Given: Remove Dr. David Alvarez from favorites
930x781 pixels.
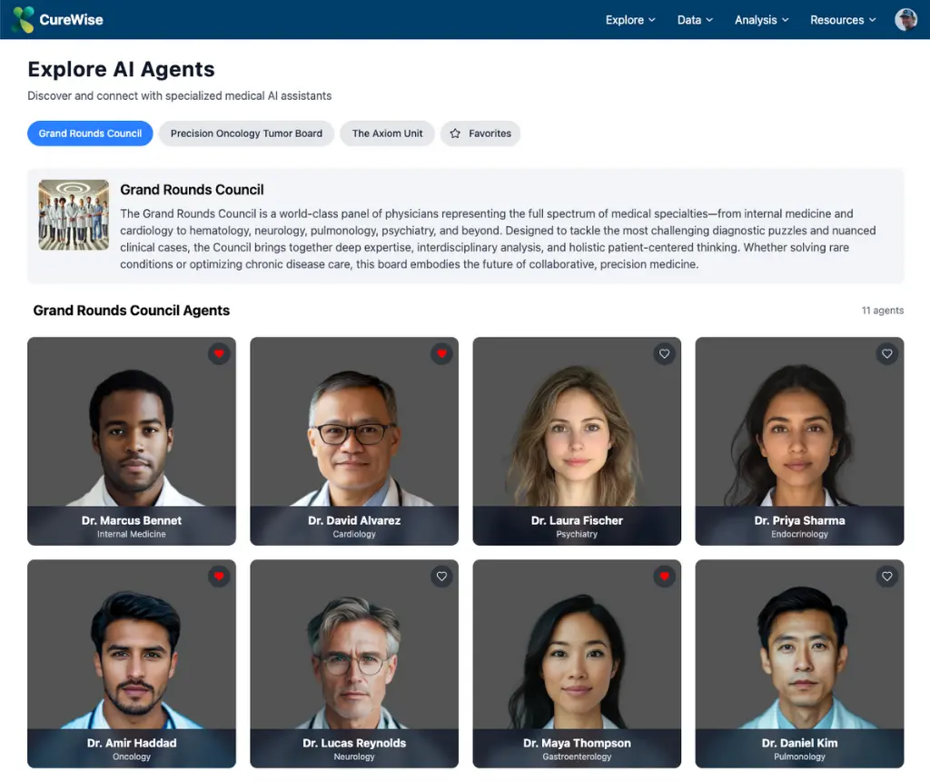Looking at the screenshot, I should [441, 353].
